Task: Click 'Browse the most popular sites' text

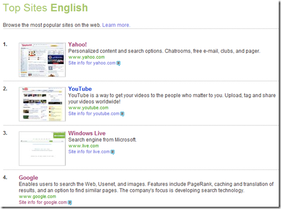Action: pos(52,25)
